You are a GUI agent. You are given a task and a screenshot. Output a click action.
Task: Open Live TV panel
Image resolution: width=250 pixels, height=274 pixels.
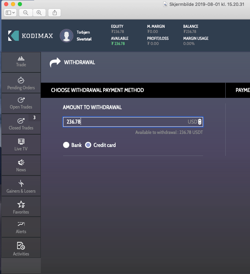pos(21,145)
